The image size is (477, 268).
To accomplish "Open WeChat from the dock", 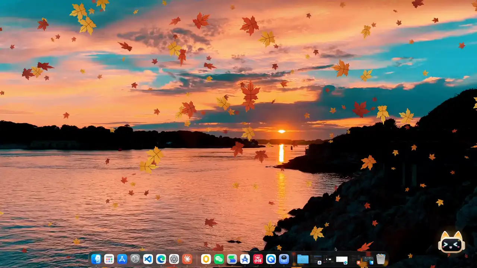I will click(x=219, y=259).
